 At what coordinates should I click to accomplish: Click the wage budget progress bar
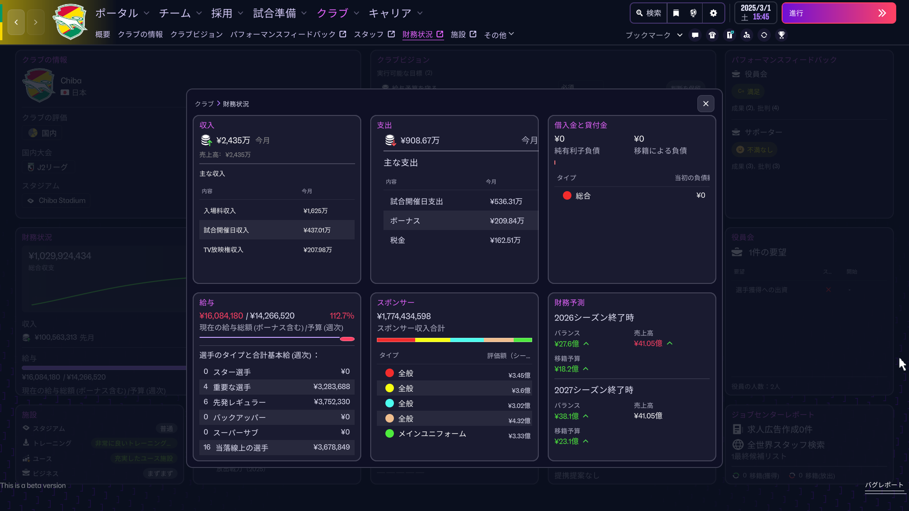(277, 339)
